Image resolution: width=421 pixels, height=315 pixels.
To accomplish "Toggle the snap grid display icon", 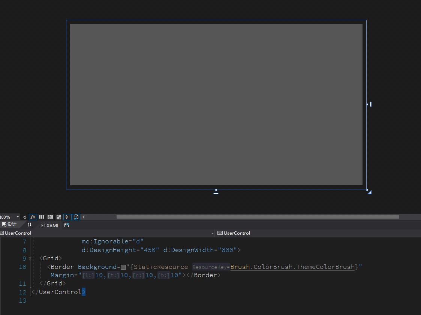I will 41,217.
